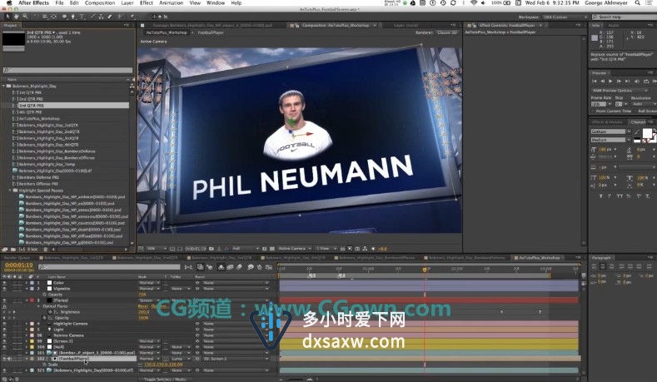Click the timeline layer search field
Screen dimensions: 657x382
[109, 267]
